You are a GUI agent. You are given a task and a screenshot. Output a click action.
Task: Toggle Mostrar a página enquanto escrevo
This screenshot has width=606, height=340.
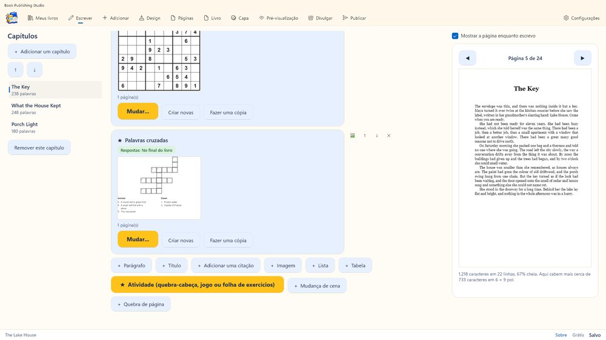455,36
